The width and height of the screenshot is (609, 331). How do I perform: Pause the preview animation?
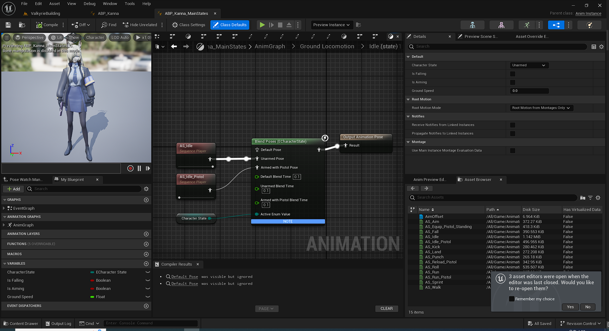click(x=139, y=168)
